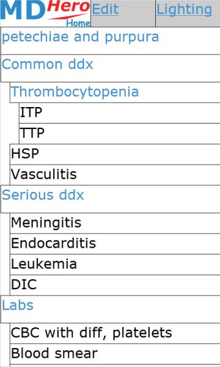Open the petechiae and purpura heading
The width and height of the screenshot is (220, 367).
coord(111,41)
